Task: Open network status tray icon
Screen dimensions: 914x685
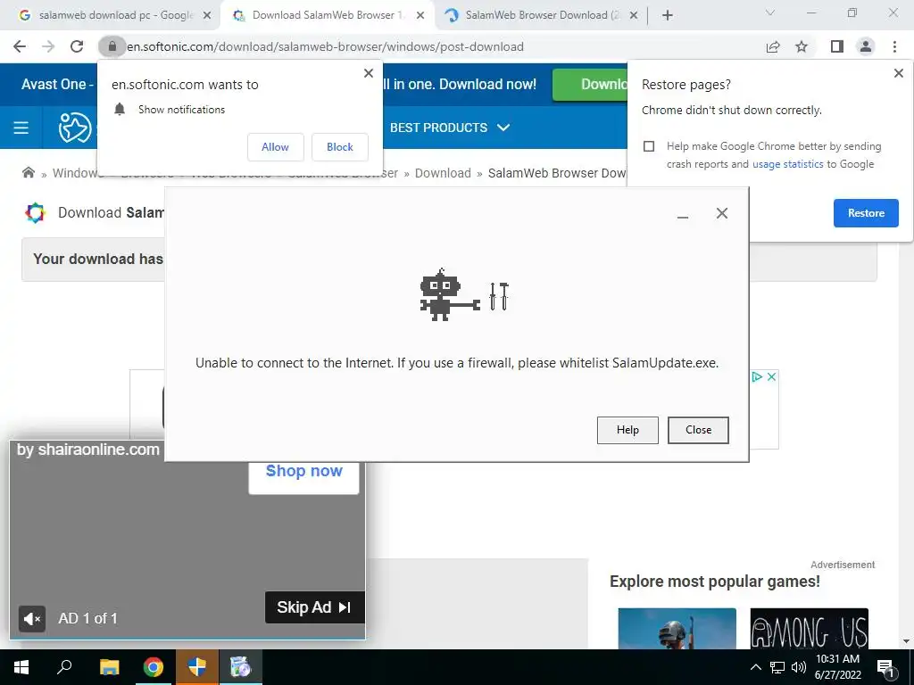Action: click(x=777, y=667)
